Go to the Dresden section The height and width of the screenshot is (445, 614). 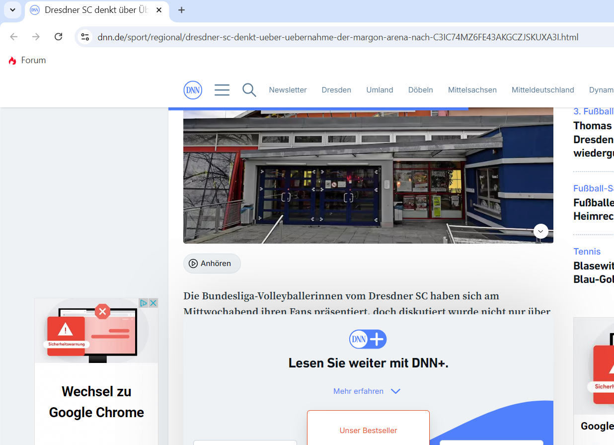336,90
